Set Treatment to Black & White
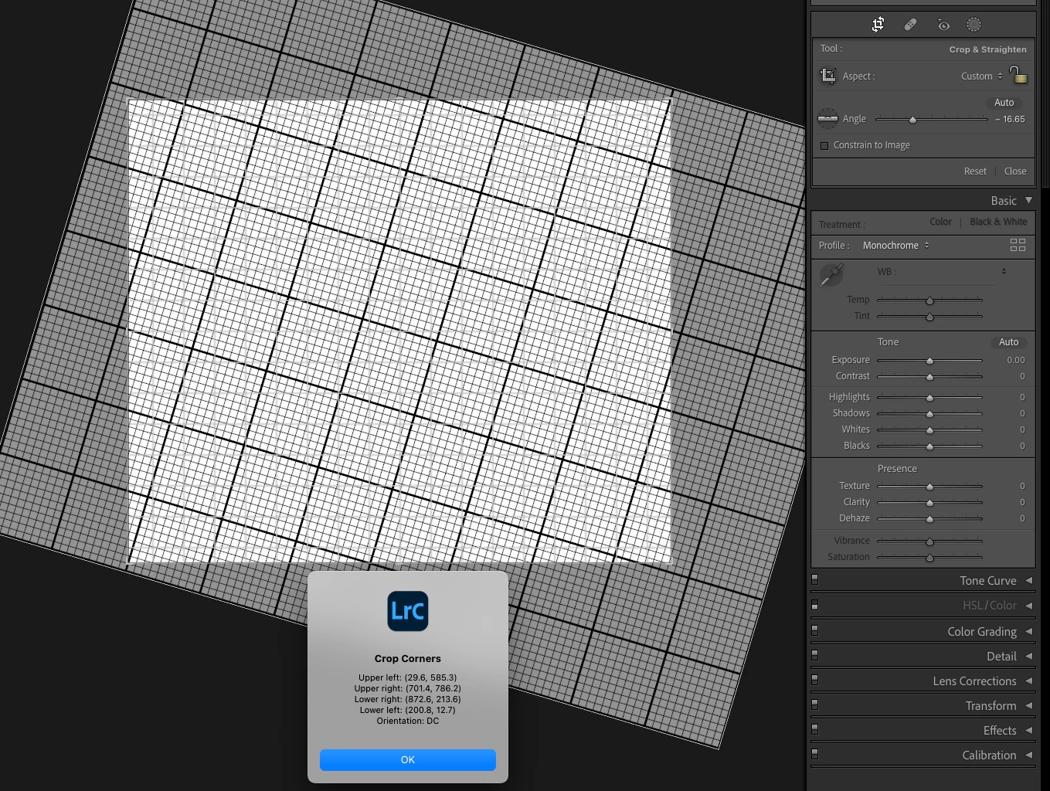Screen dimensions: 1050x791 (998, 222)
